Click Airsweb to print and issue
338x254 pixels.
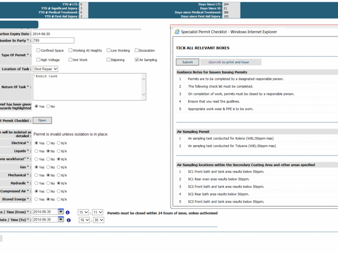[x=228, y=62]
